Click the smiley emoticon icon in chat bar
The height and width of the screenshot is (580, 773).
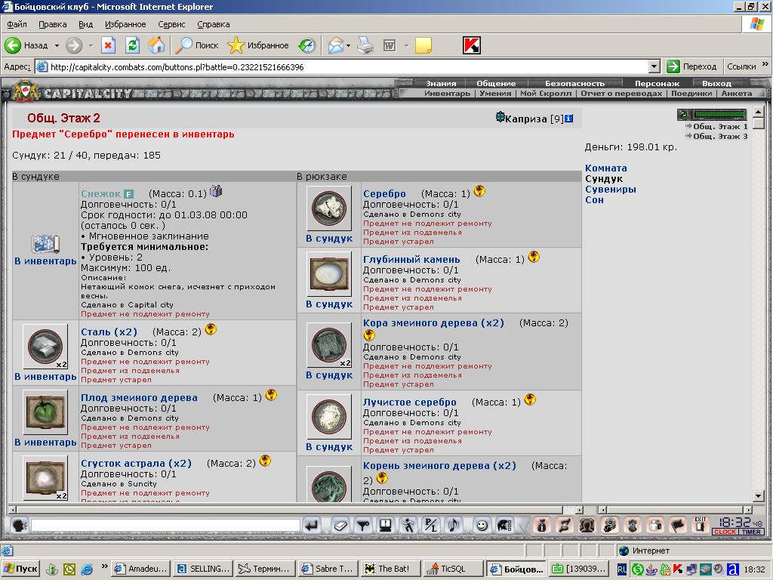click(x=481, y=526)
